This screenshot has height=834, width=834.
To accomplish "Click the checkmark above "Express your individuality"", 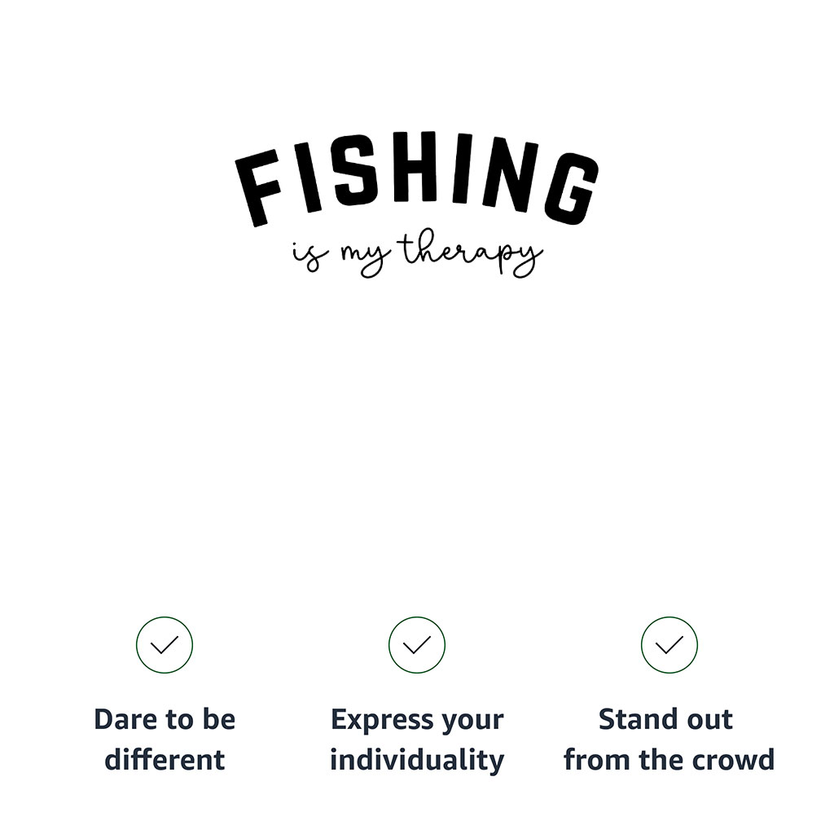I will (417, 645).
